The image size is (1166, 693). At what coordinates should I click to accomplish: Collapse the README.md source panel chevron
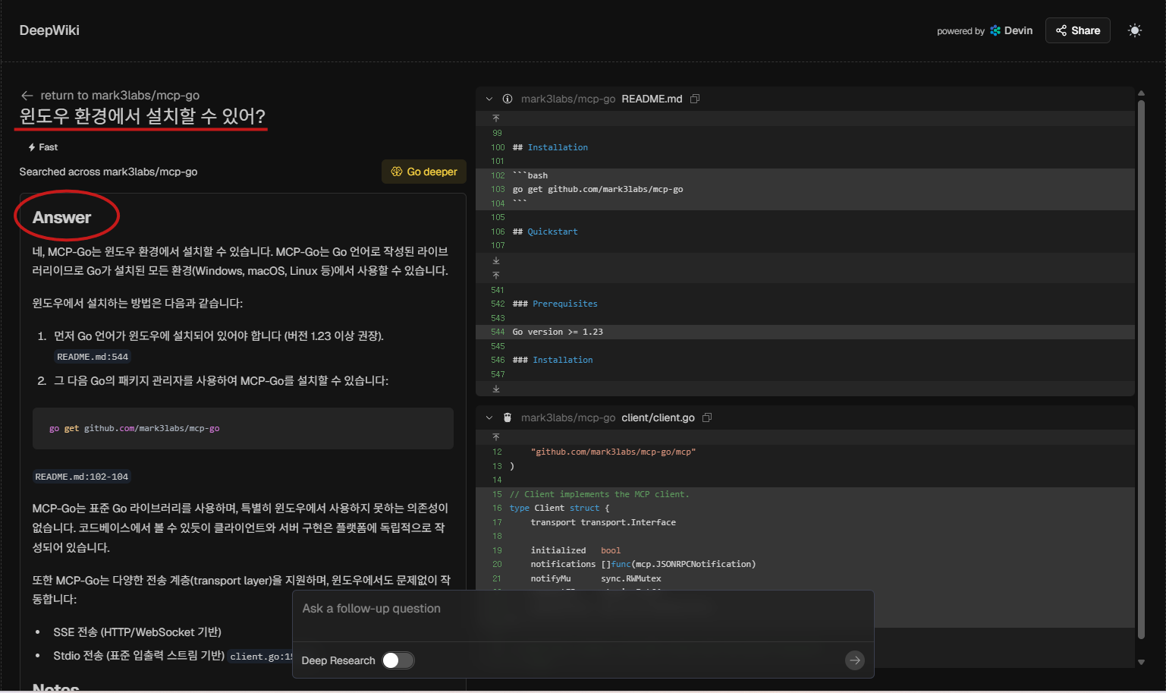(489, 99)
